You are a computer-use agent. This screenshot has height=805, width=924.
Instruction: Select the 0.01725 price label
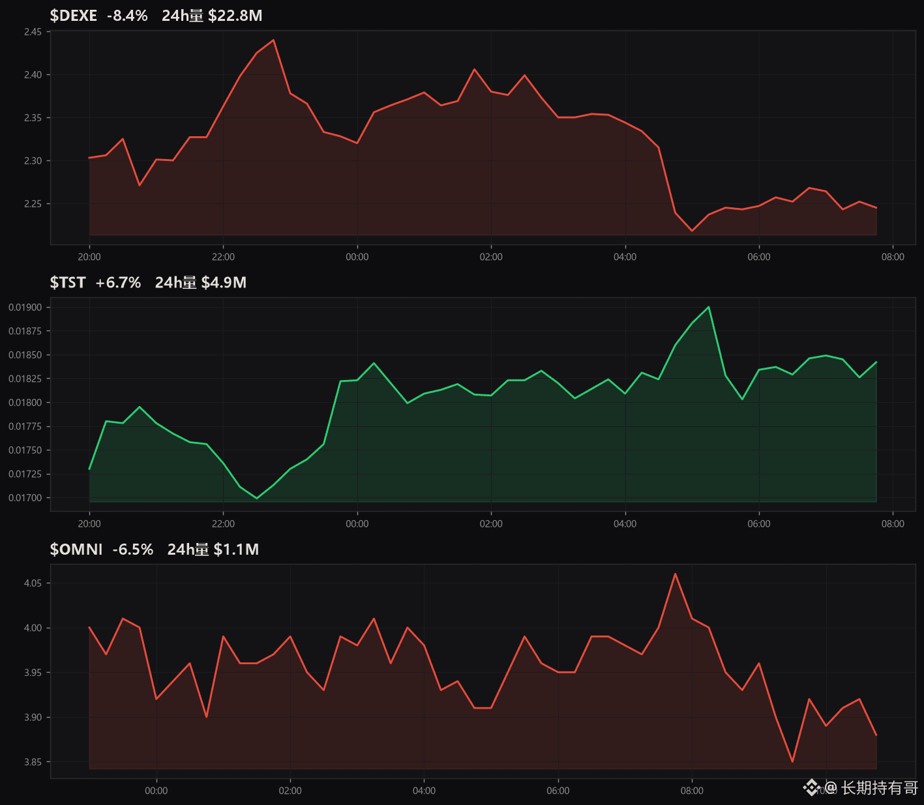[x=25, y=474]
